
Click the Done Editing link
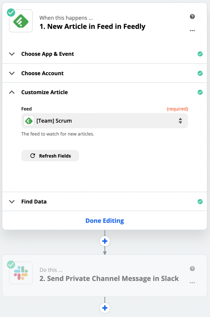coord(105,221)
